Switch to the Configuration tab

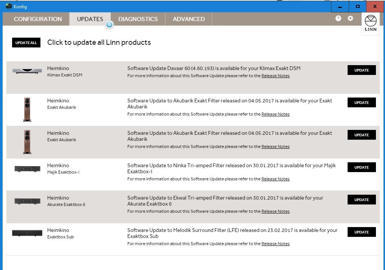click(x=38, y=19)
